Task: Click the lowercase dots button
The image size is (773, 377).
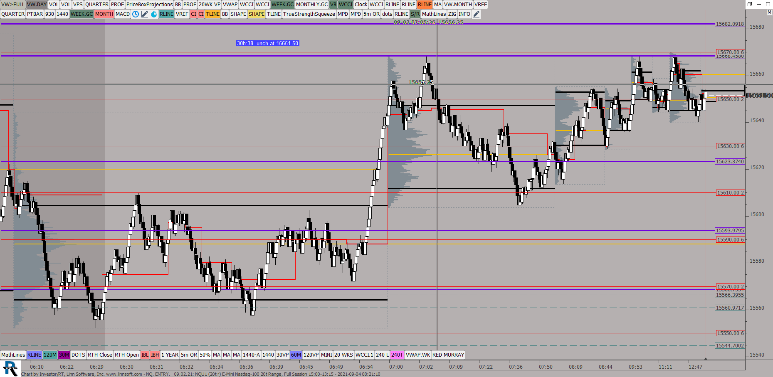Action: click(x=387, y=14)
